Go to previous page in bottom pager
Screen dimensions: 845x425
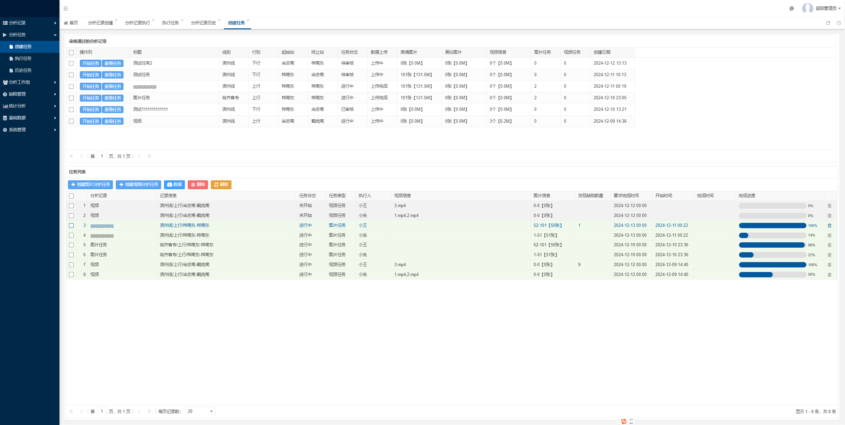coord(82,411)
